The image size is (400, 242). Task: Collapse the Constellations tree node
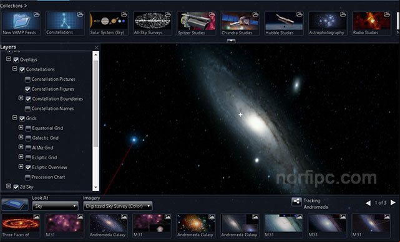(x=15, y=68)
